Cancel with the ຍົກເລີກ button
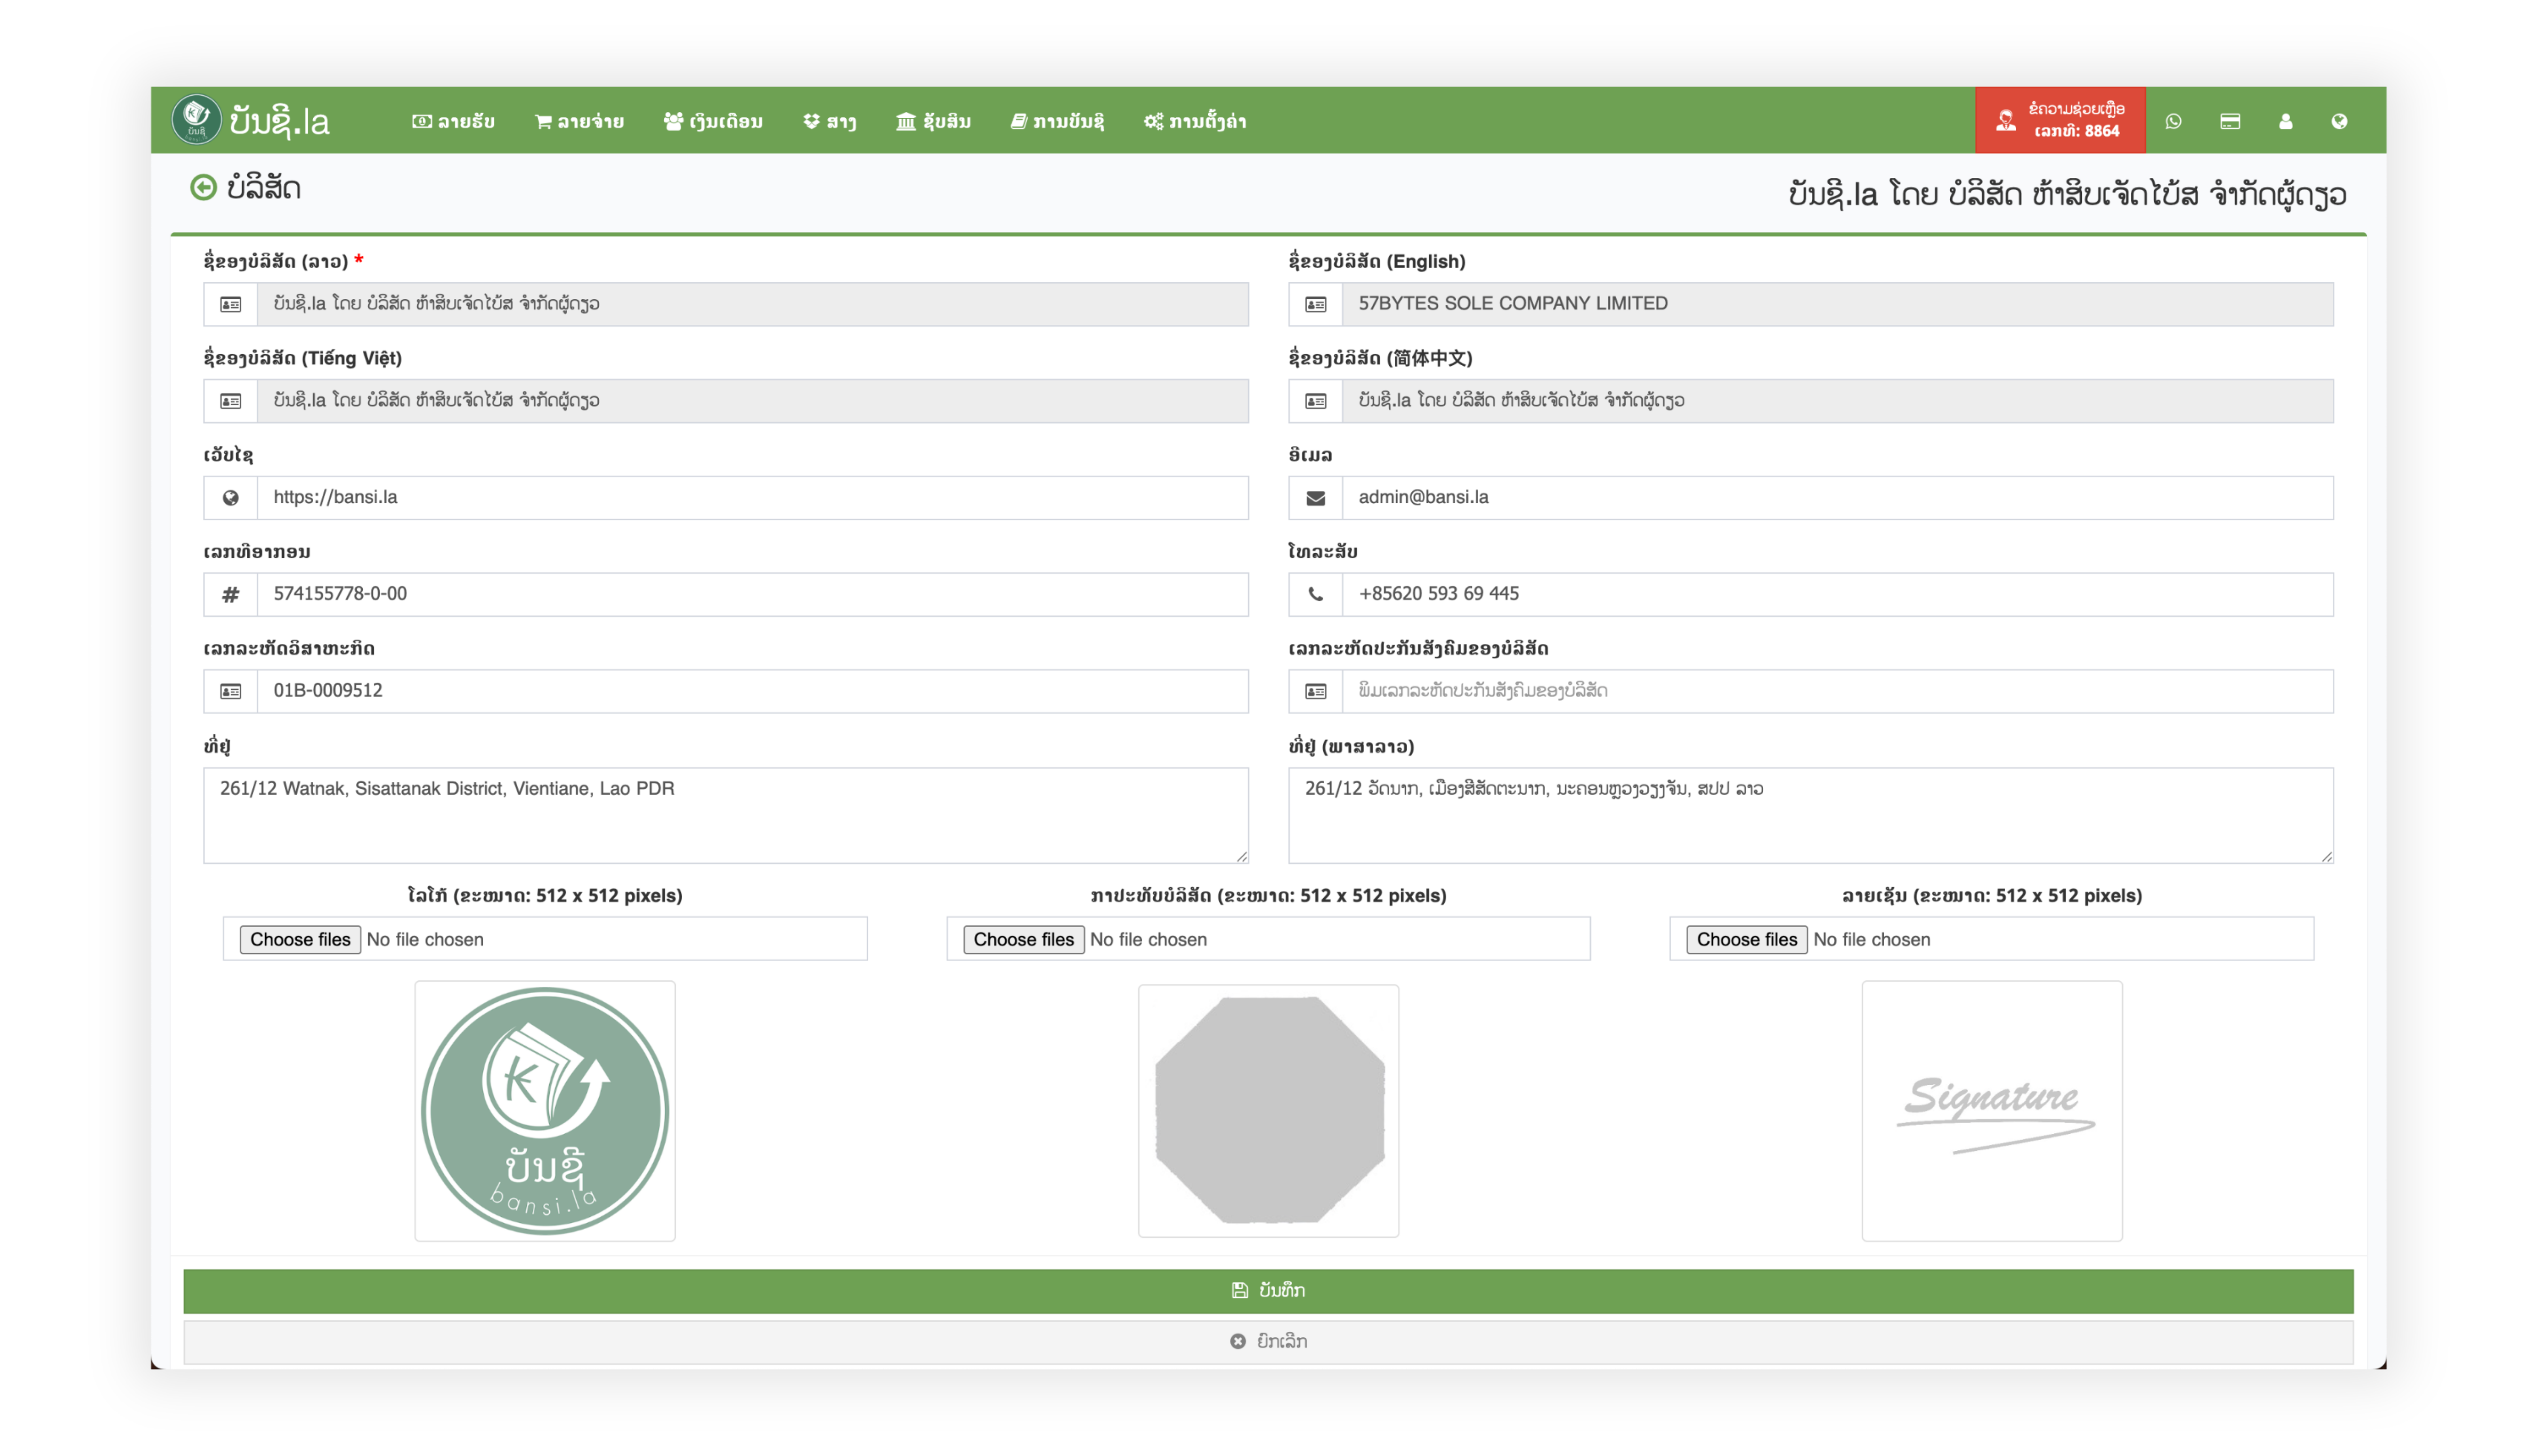The width and height of the screenshot is (2539, 1456). (x=1268, y=1342)
